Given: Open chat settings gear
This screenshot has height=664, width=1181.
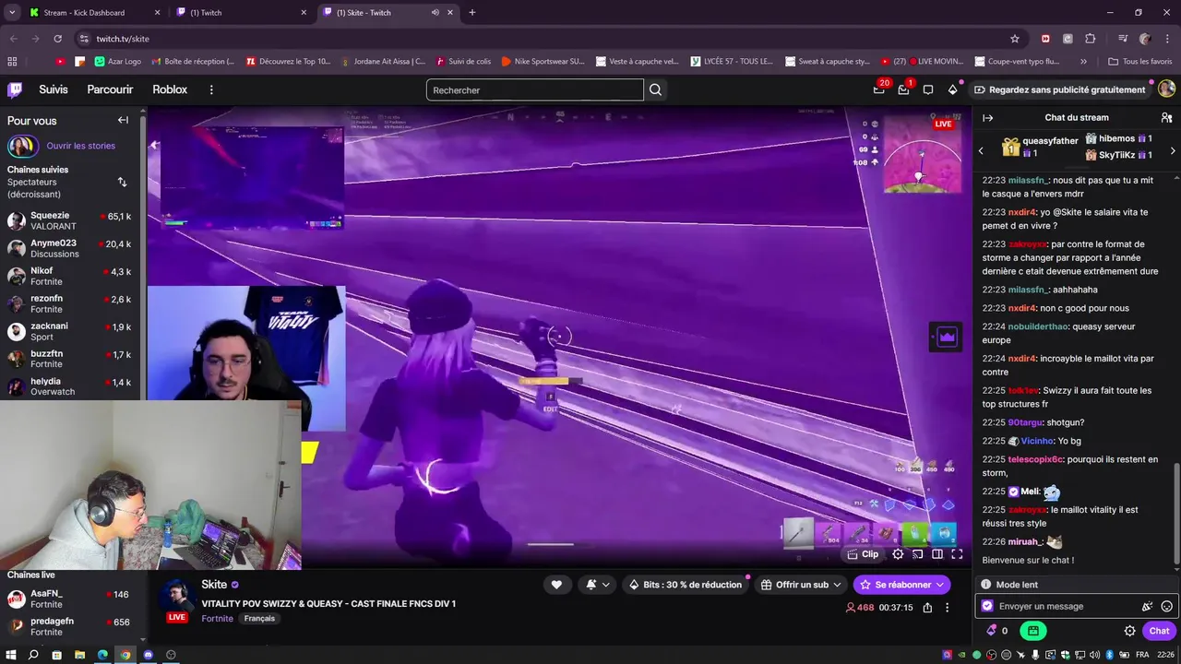Looking at the screenshot, I should click(1129, 631).
